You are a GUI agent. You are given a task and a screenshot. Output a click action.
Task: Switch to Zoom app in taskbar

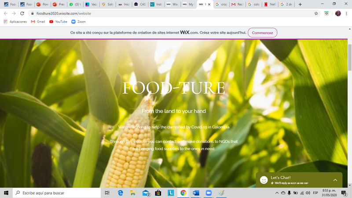pyautogui.click(x=209, y=193)
